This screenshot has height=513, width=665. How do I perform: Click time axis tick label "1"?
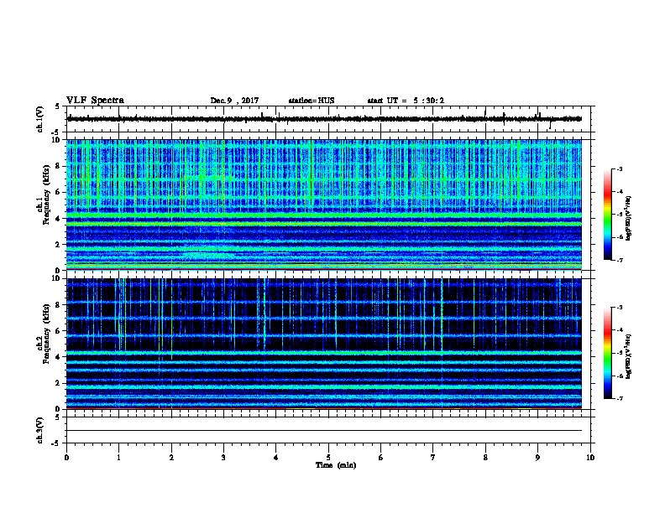(x=118, y=458)
